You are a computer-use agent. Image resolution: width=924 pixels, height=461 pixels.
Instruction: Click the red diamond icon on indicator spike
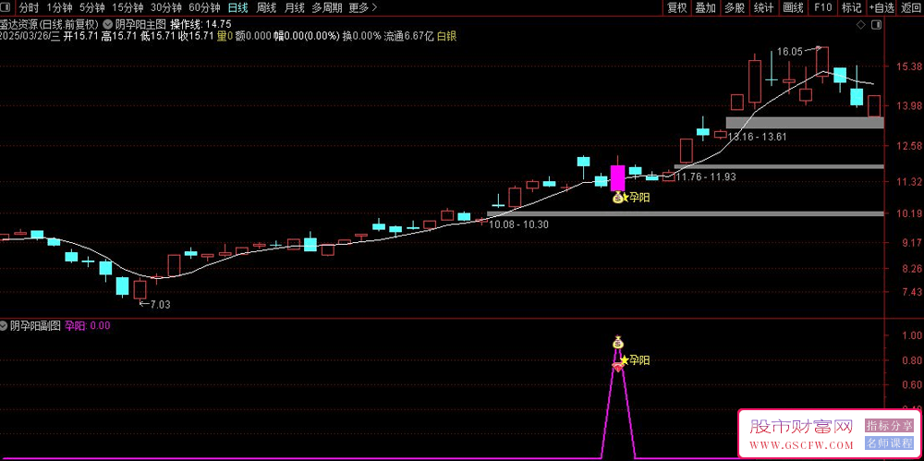point(617,367)
